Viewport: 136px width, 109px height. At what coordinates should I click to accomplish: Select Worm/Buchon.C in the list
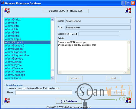27,46
